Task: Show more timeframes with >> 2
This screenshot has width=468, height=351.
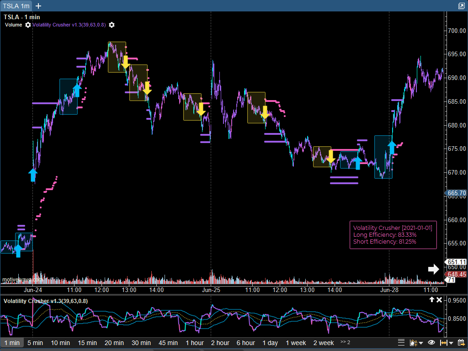Action: tap(346, 342)
